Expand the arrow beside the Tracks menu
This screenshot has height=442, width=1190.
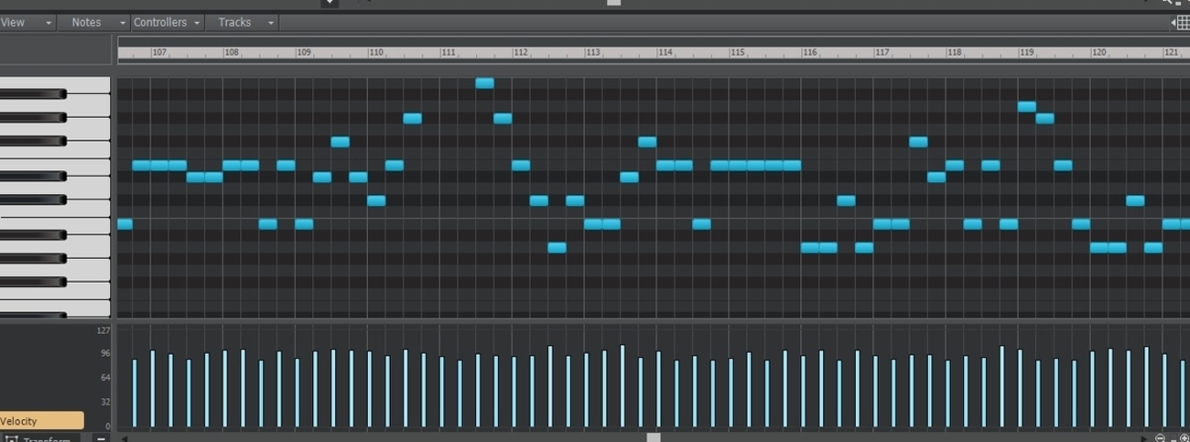point(271,23)
